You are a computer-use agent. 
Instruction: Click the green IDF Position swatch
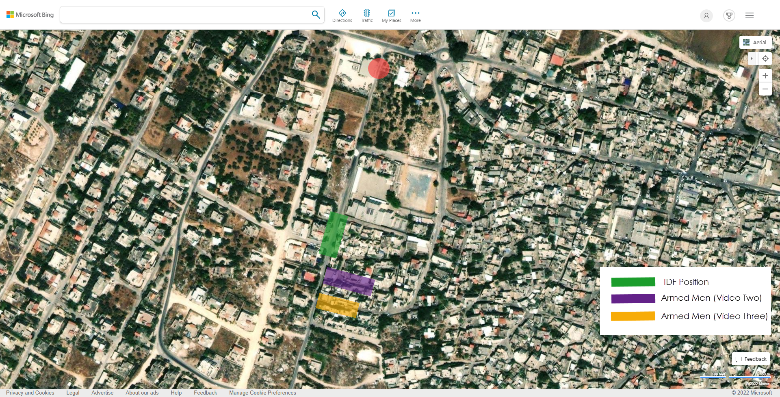click(x=633, y=282)
